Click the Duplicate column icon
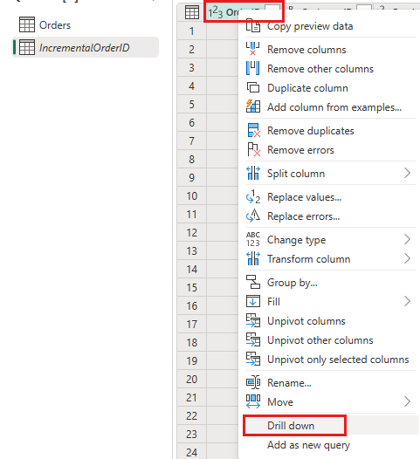 point(252,87)
